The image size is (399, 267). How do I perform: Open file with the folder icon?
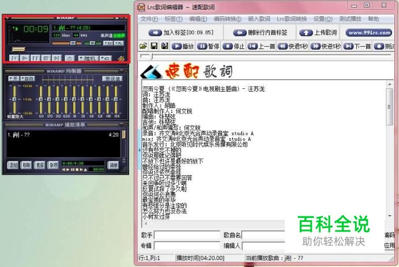pos(144,46)
